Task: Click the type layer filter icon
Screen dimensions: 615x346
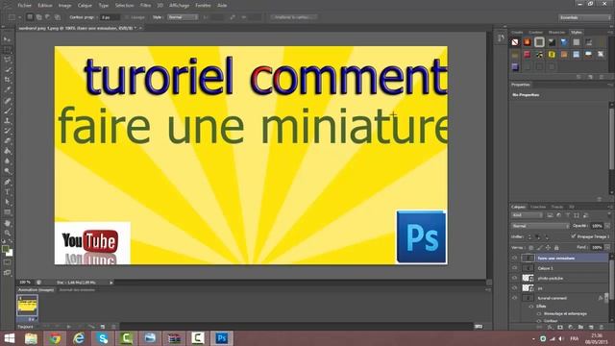Action: pyautogui.click(x=568, y=215)
